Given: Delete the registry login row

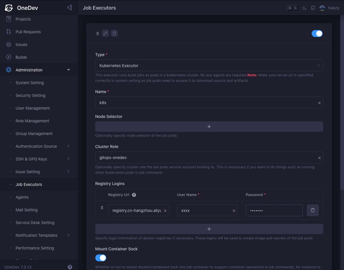Looking at the screenshot, I should point(313,210).
